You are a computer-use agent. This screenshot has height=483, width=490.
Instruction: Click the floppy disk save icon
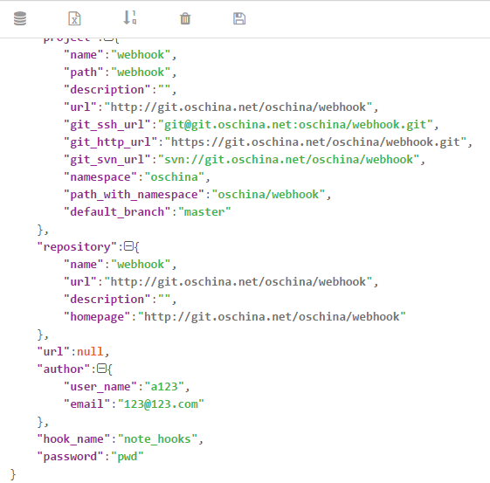[239, 18]
